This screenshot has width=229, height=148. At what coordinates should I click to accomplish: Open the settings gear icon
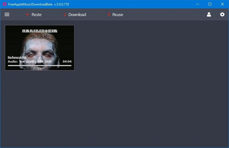[x=222, y=15]
